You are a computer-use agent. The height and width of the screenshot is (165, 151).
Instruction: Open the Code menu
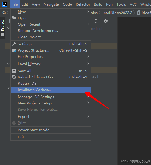67,4
